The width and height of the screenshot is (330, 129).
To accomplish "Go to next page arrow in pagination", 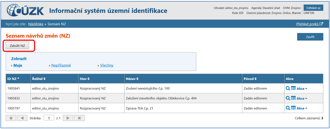I will 68,118.
